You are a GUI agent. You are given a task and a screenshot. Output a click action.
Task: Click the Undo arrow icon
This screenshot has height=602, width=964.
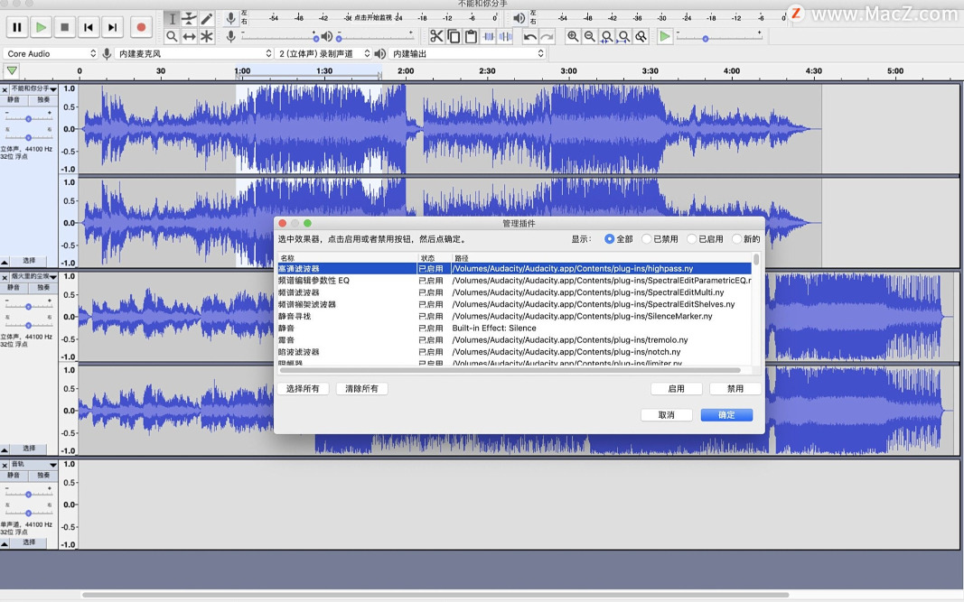530,36
